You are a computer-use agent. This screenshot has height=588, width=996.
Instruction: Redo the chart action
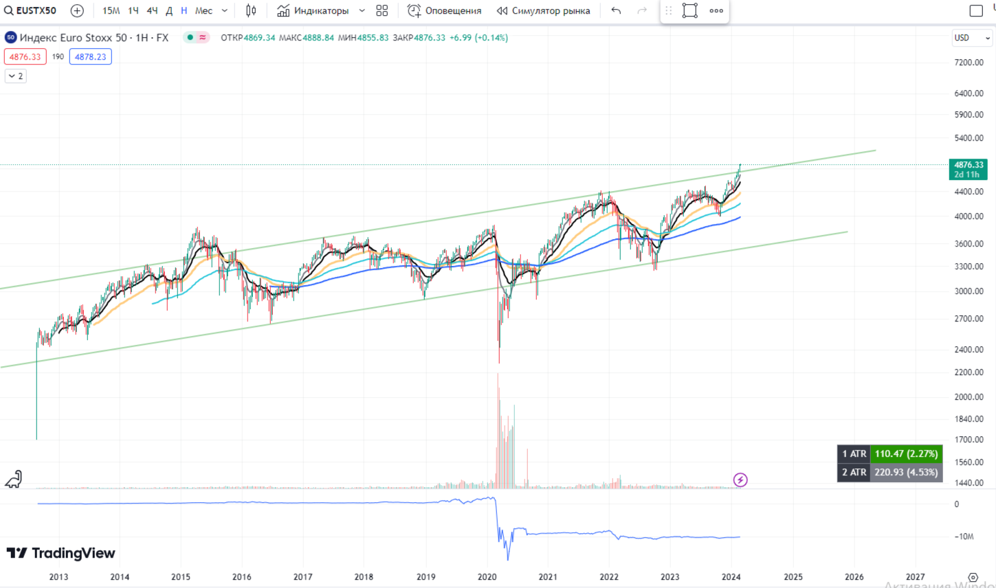tap(642, 10)
